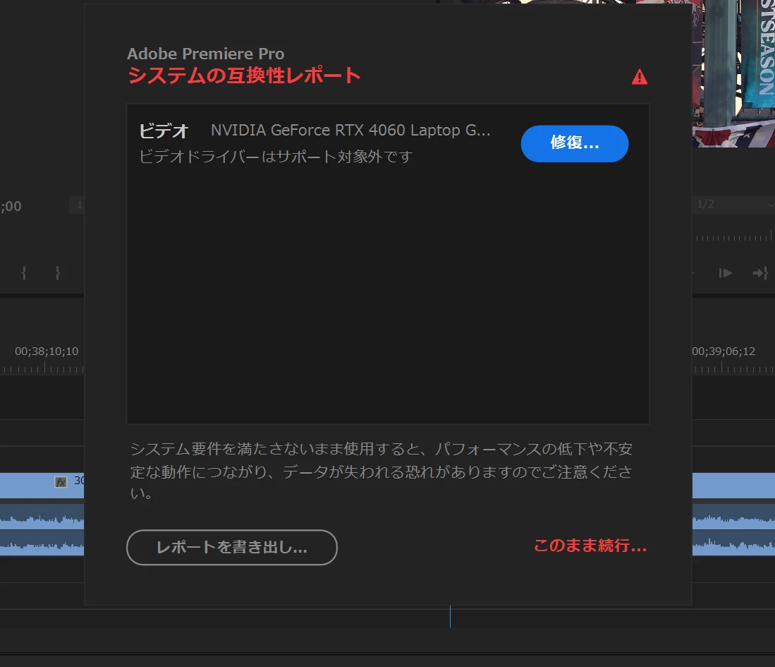Click the レポートを書き出し... button

(x=232, y=547)
